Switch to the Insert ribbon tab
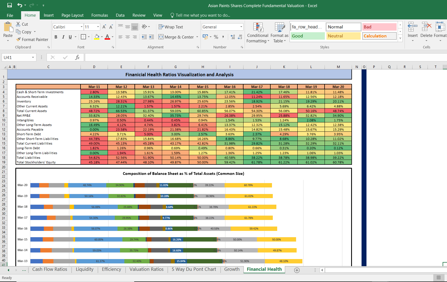This screenshot has width=447, height=282. (x=49, y=15)
